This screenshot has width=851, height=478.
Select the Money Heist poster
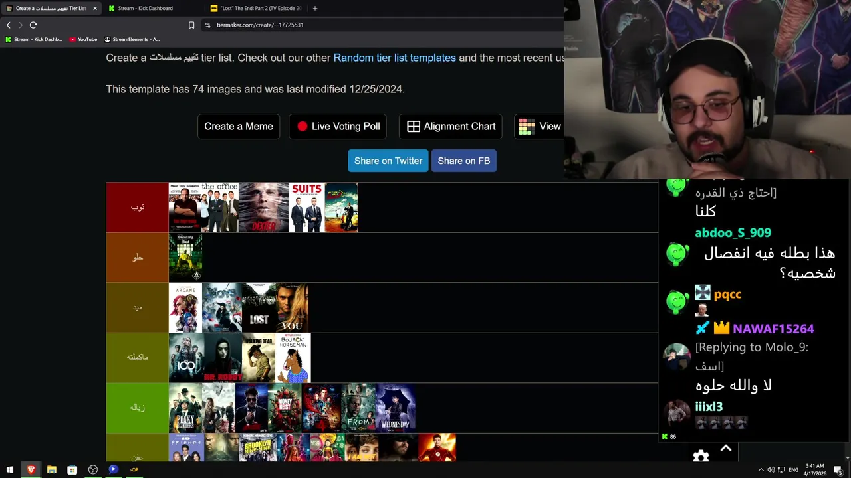click(x=285, y=408)
